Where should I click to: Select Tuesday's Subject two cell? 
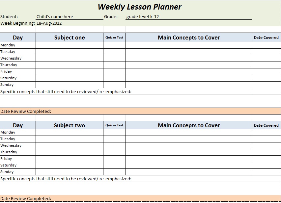click(x=69, y=139)
